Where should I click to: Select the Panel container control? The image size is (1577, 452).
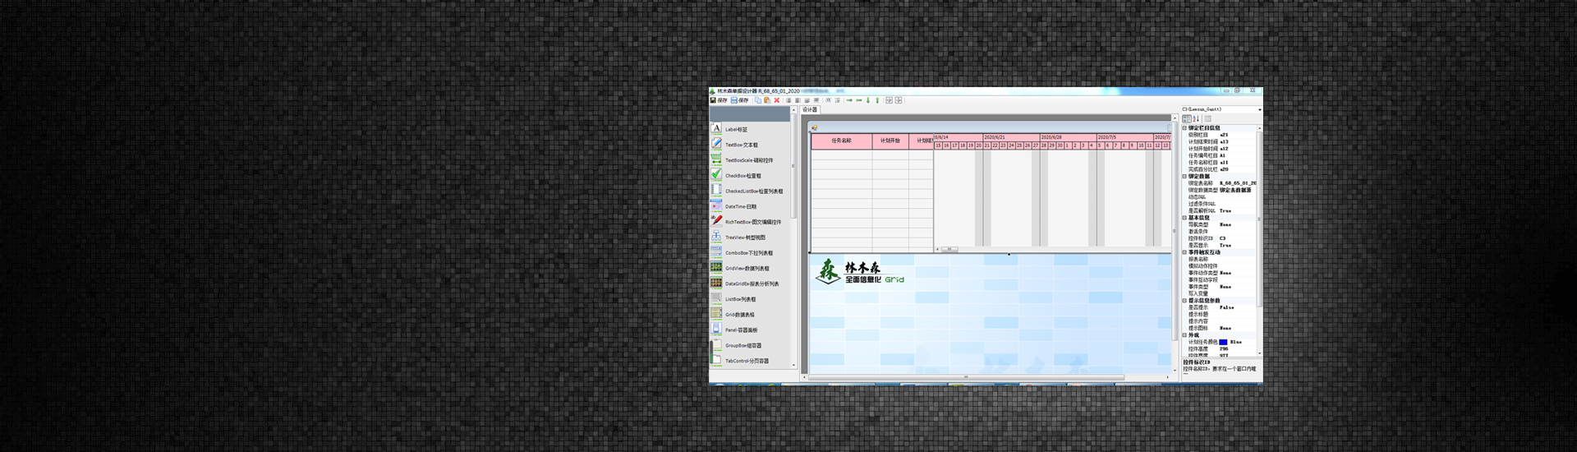[716, 330]
